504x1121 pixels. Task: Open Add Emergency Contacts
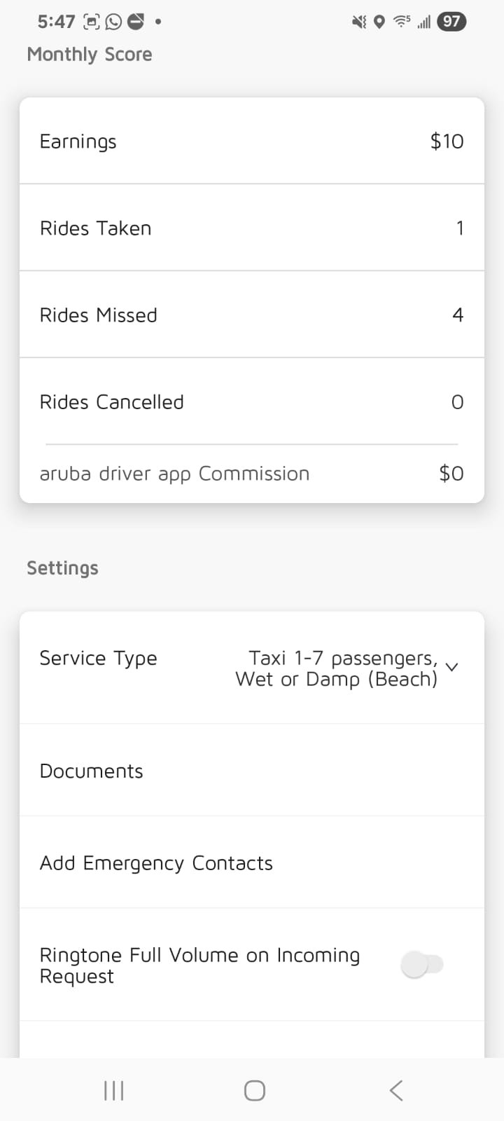(252, 863)
